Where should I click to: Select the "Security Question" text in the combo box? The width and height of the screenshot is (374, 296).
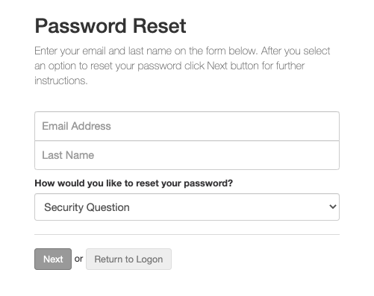pyautogui.click(x=87, y=207)
